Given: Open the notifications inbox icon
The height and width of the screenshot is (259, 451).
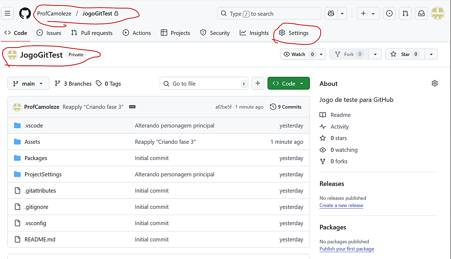Looking at the screenshot, I should tap(421, 13).
